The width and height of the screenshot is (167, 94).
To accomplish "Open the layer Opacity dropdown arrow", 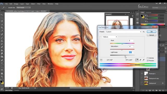I will pyautogui.click(x=165, y=48).
